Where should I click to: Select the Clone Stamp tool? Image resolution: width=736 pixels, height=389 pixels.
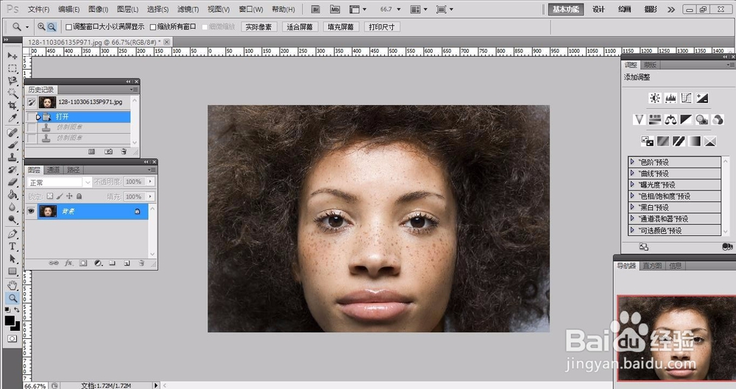tap(13, 157)
